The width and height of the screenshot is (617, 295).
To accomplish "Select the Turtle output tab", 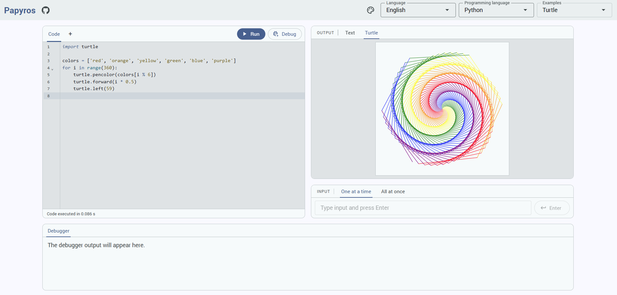I will (x=371, y=33).
